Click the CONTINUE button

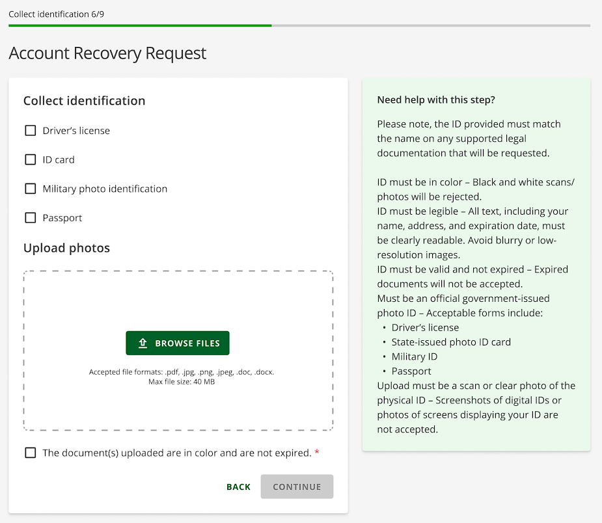pyautogui.click(x=297, y=487)
